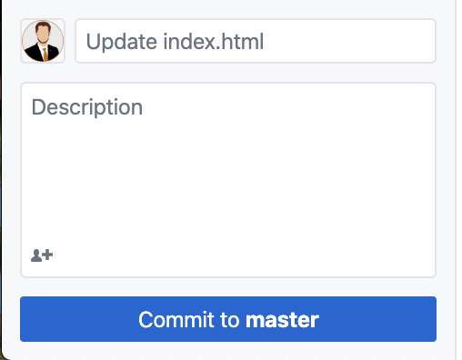Click the Update index.html placeholder text
The image size is (462, 360).
(x=175, y=42)
